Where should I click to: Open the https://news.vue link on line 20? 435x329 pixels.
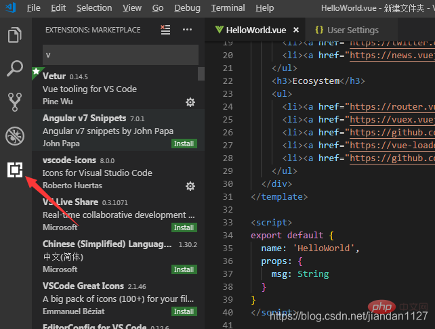coord(392,56)
